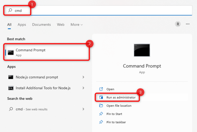Image resolution: width=197 pixels, height=132 pixels.
Task: Click the Pin to Start pin icon
Action: pos(101,114)
